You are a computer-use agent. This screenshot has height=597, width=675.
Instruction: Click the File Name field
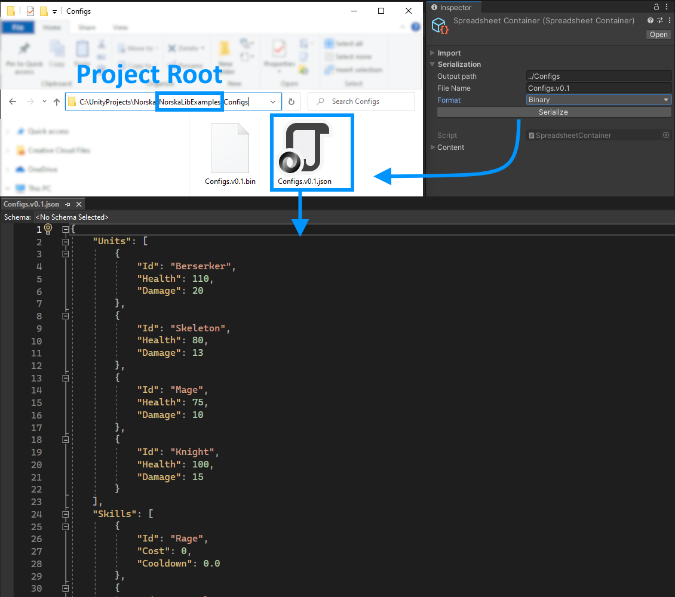599,88
